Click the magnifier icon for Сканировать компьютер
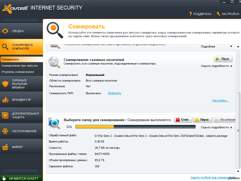This screenshot has height=181, width=241. click(x=5, y=47)
